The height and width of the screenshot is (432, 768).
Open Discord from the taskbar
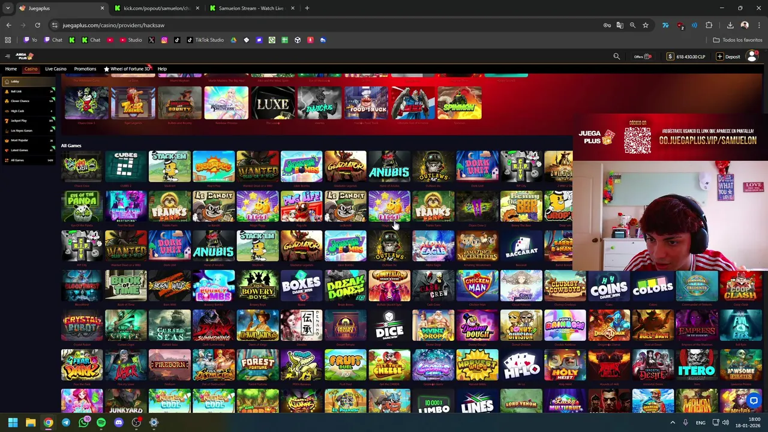[x=119, y=422]
